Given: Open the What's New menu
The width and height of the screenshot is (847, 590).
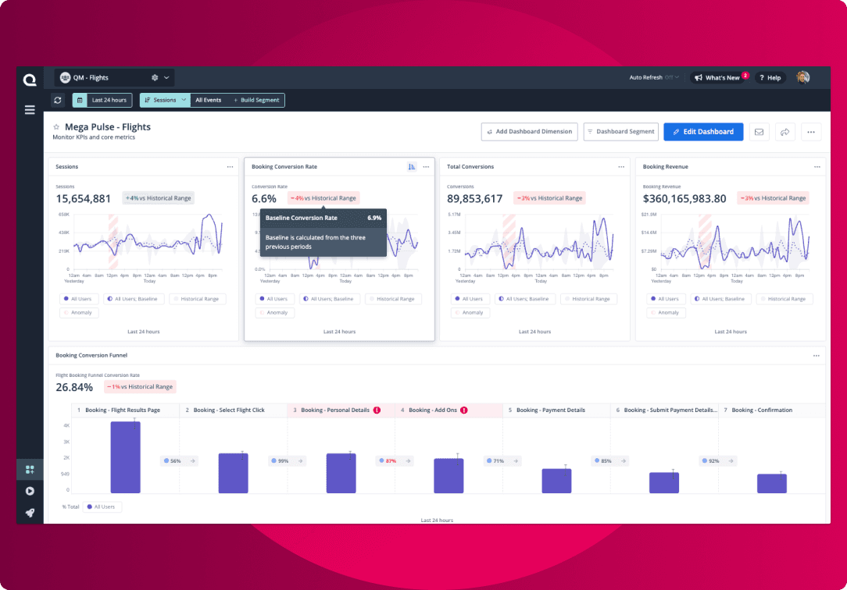Looking at the screenshot, I should coord(719,77).
